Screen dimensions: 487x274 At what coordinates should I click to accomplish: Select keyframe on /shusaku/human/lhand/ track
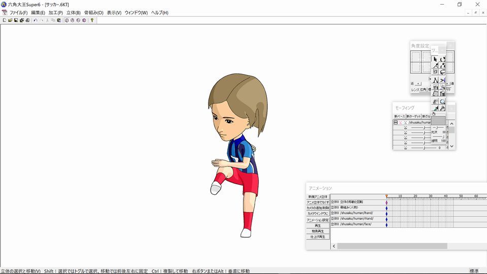coord(387,214)
